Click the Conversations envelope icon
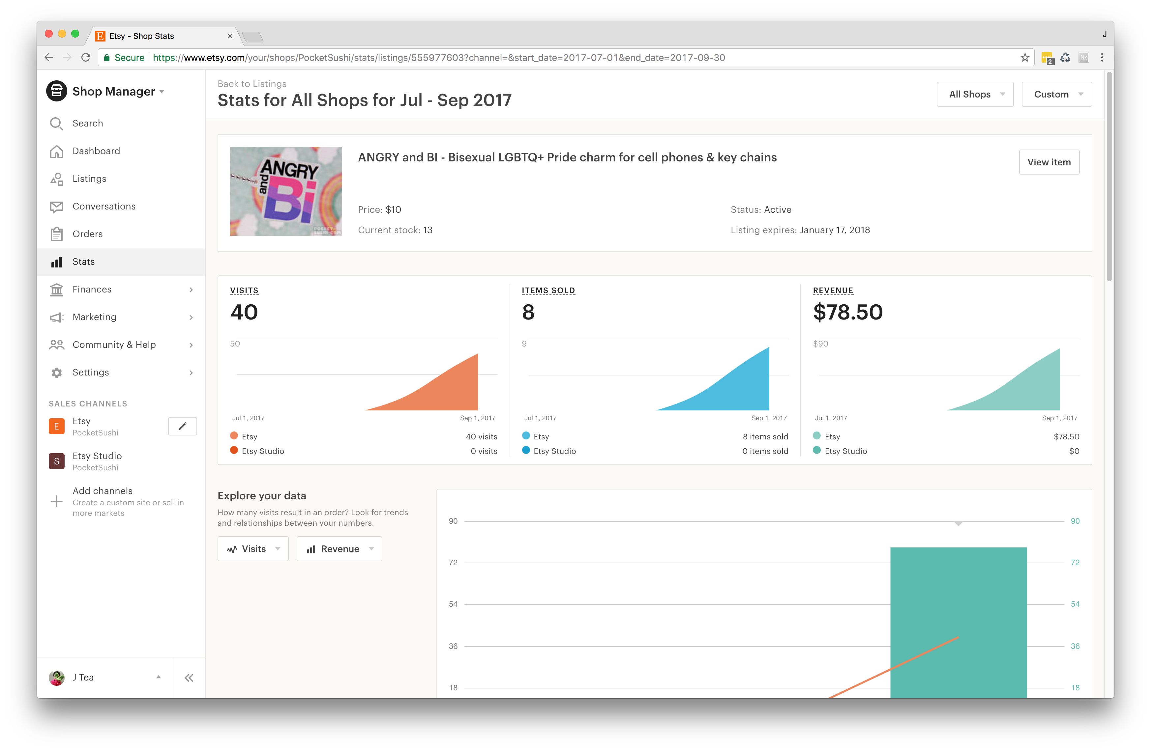Image resolution: width=1151 pixels, height=751 pixels. pyautogui.click(x=57, y=207)
